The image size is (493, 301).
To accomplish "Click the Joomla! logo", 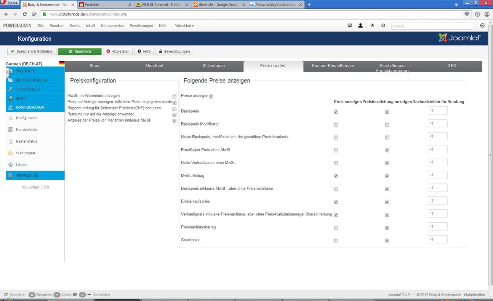I will point(459,38).
